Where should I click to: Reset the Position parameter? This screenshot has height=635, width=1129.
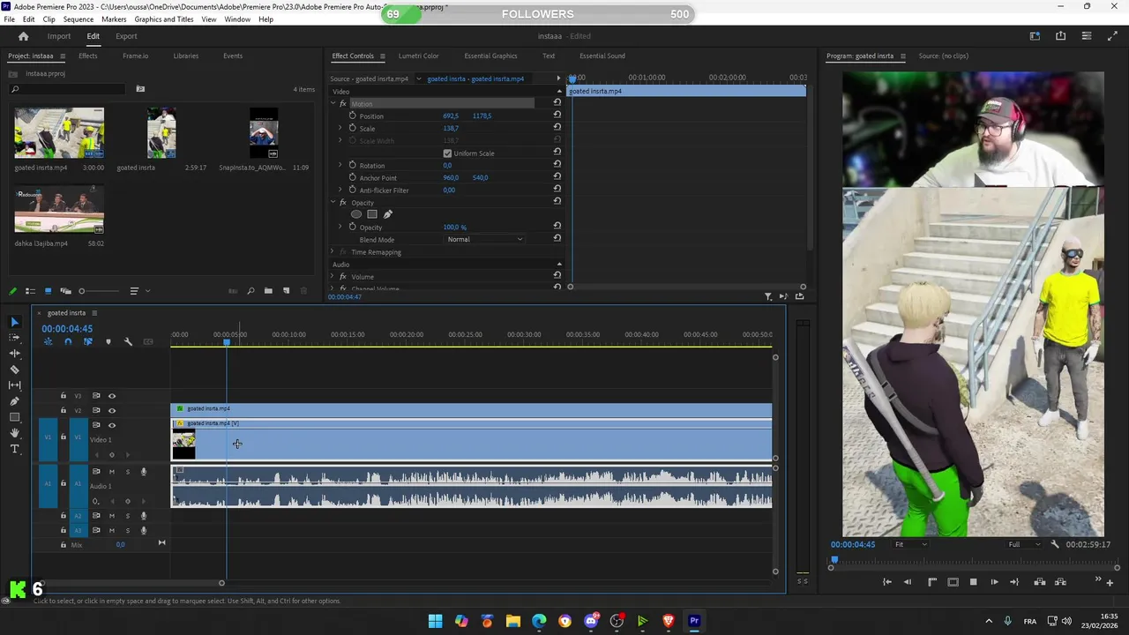(557, 116)
